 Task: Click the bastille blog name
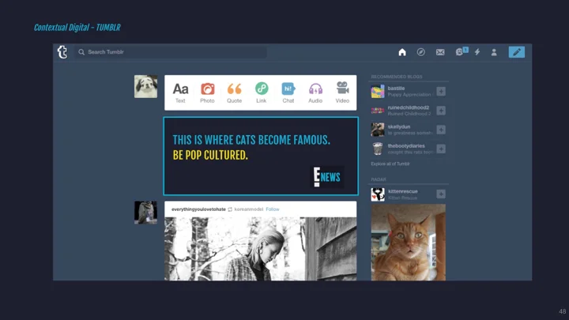(x=396, y=88)
